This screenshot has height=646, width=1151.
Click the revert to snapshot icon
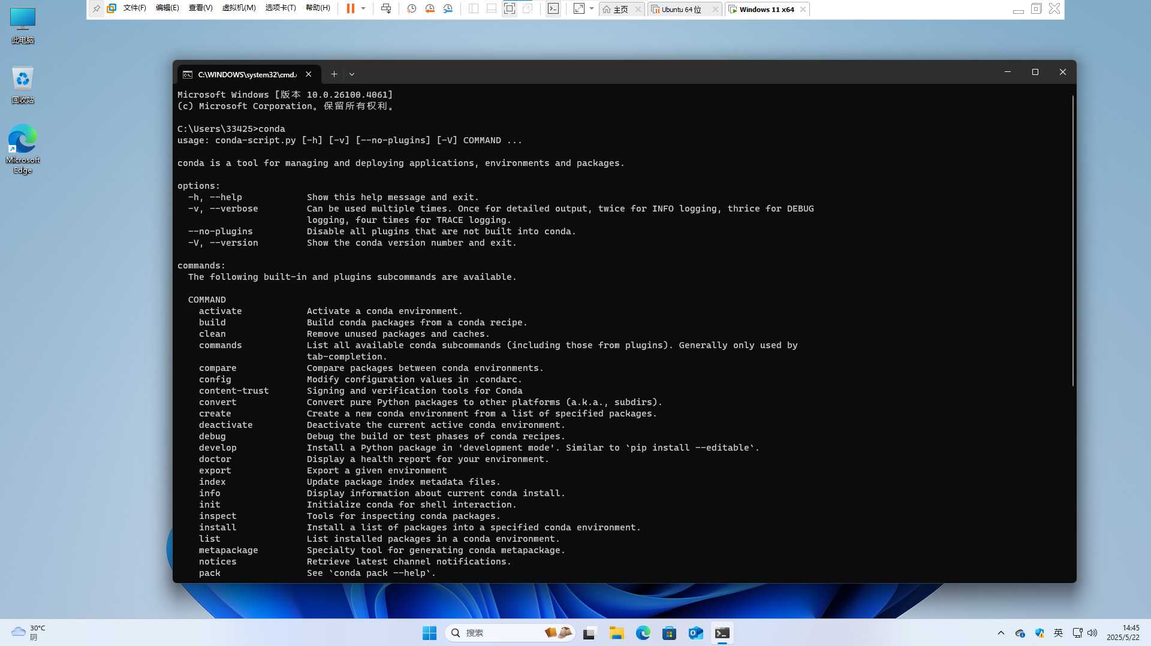(430, 8)
